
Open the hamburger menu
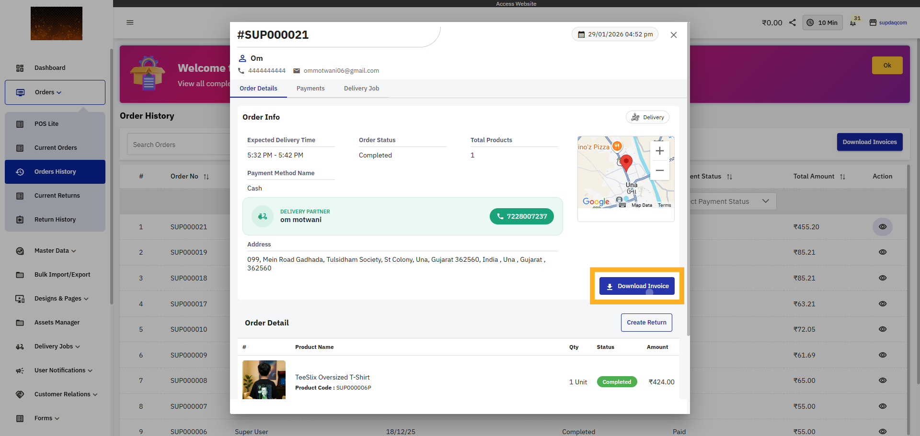[129, 22]
